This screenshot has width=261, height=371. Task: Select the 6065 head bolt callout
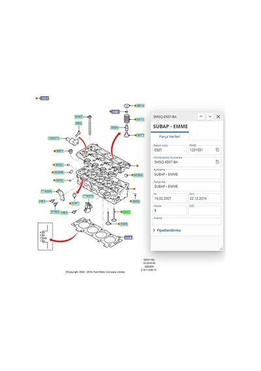[78, 117]
